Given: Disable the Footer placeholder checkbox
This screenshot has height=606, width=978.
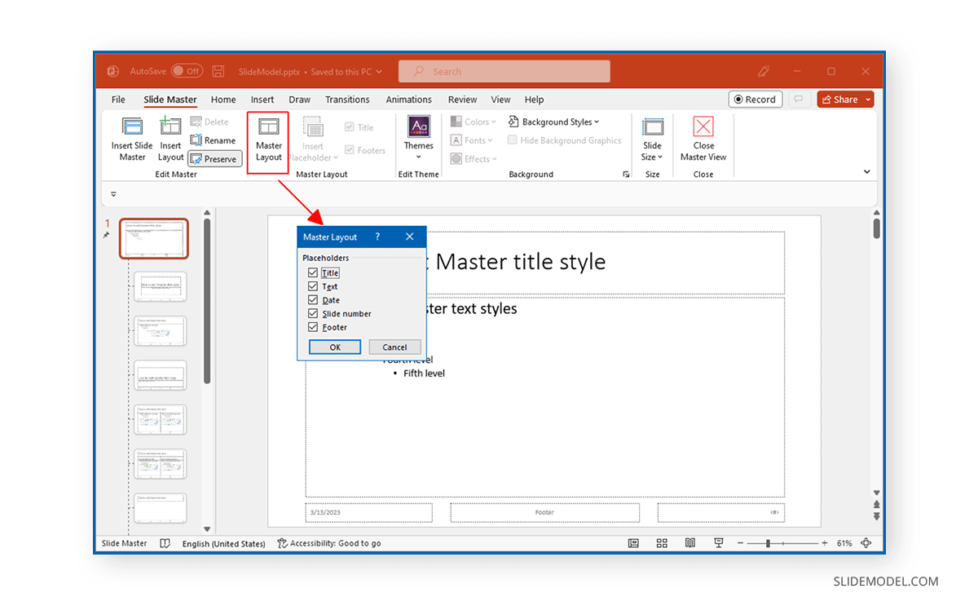Looking at the screenshot, I should [312, 327].
